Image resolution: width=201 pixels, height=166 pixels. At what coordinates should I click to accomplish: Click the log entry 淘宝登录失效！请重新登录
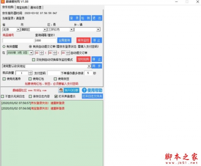33,108
